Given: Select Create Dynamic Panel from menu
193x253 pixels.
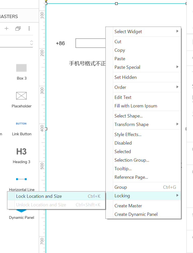Looking at the screenshot, I should pyautogui.click(x=136, y=214).
